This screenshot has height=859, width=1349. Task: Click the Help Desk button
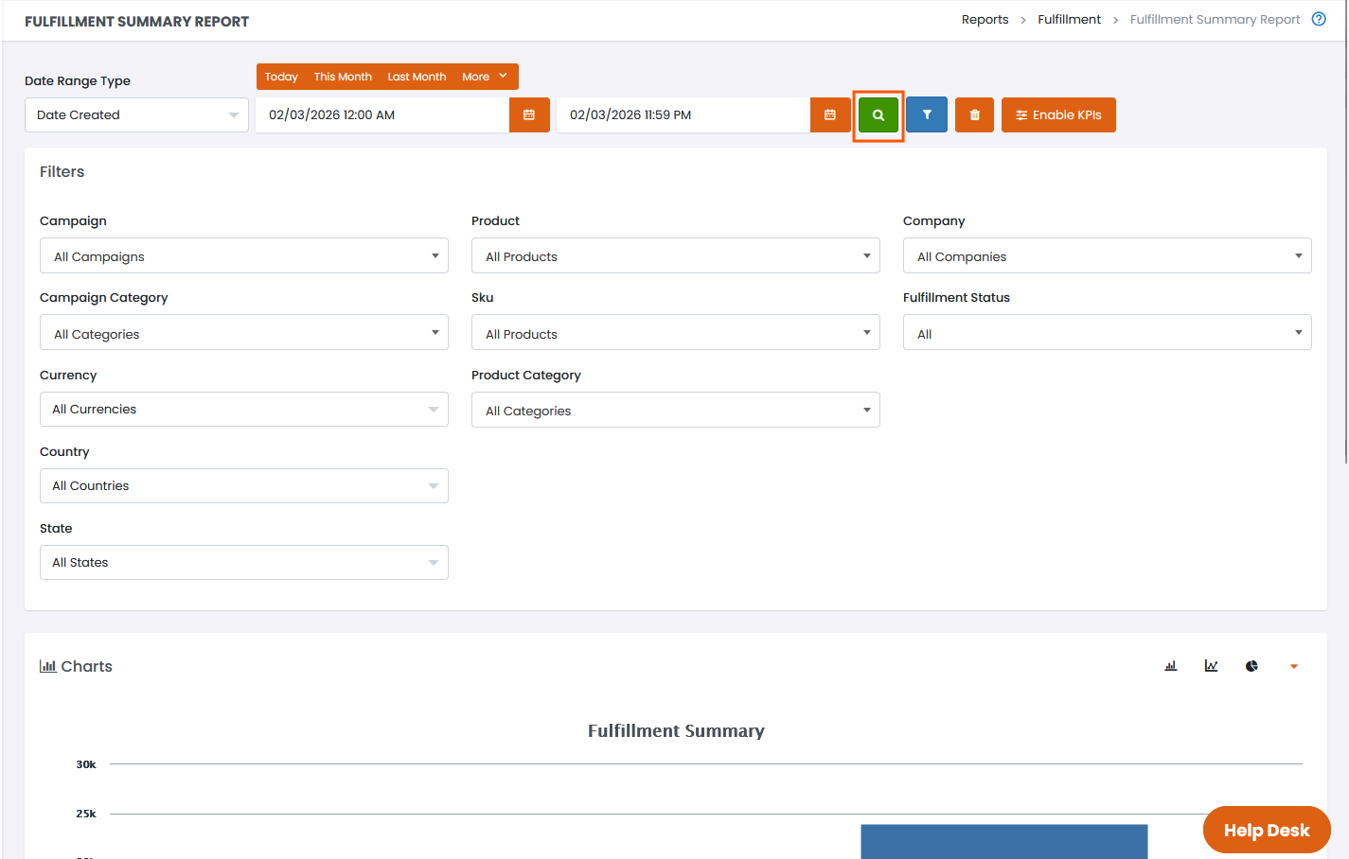[x=1266, y=830]
